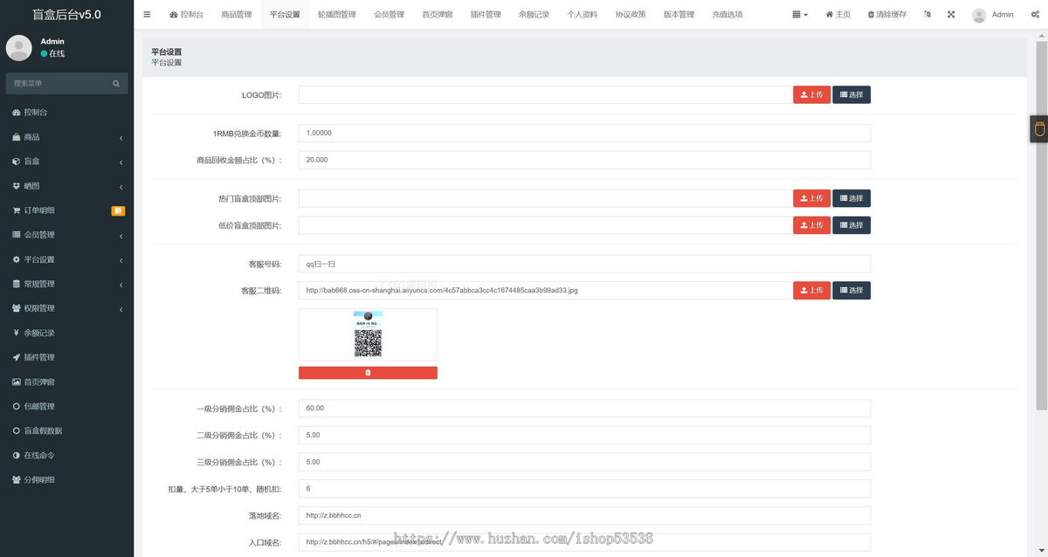Screen dimensions: 1048x557
Task: Open 控制台 dashboard in sidebar
Action: pyautogui.click(x=66, y=113)
